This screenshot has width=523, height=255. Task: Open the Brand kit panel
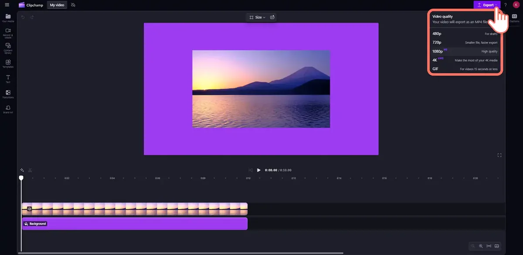pos(8,109)
